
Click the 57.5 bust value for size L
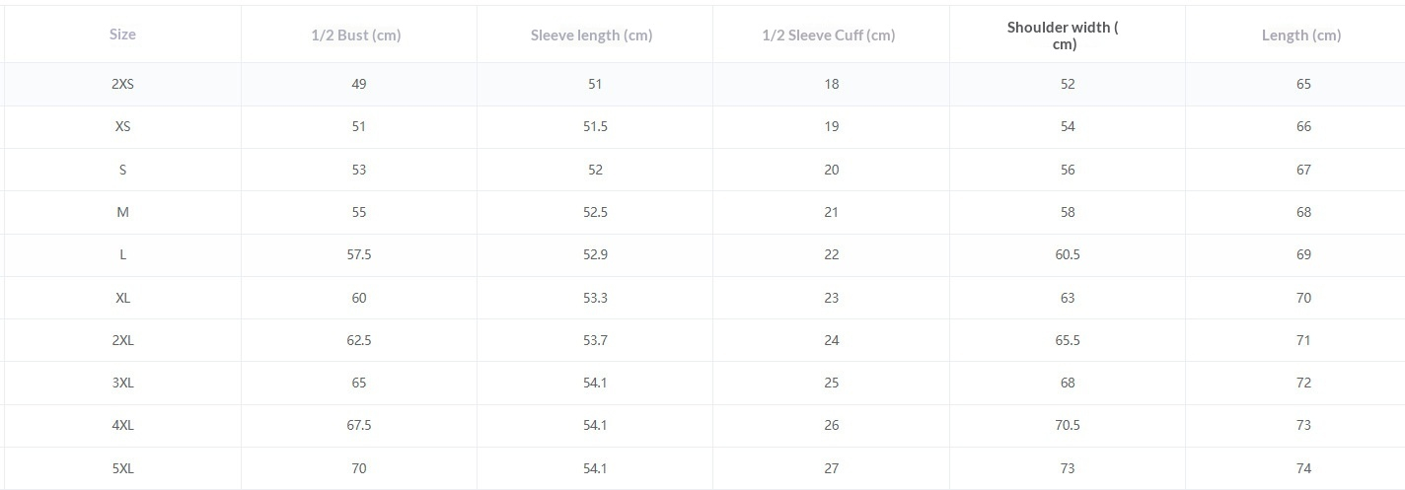[359, 255]
